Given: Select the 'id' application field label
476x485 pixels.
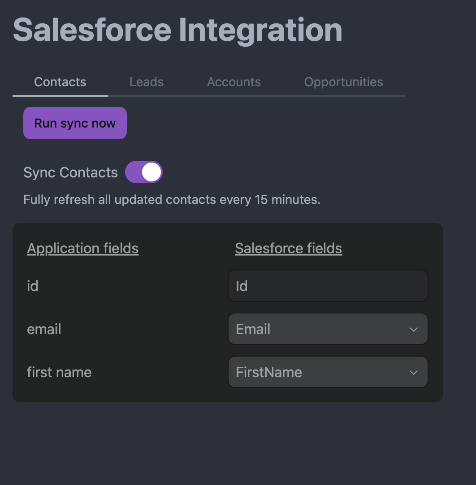Looking at the screenshot, I should tap(33, 286).
